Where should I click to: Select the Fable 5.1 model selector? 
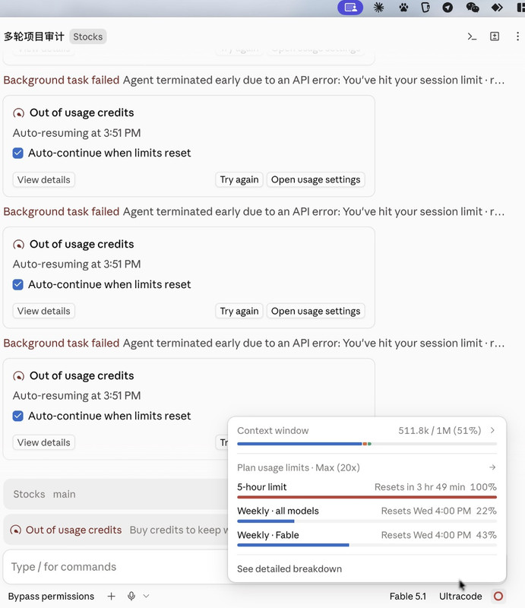pyautogui.click(x=407, y=597)
